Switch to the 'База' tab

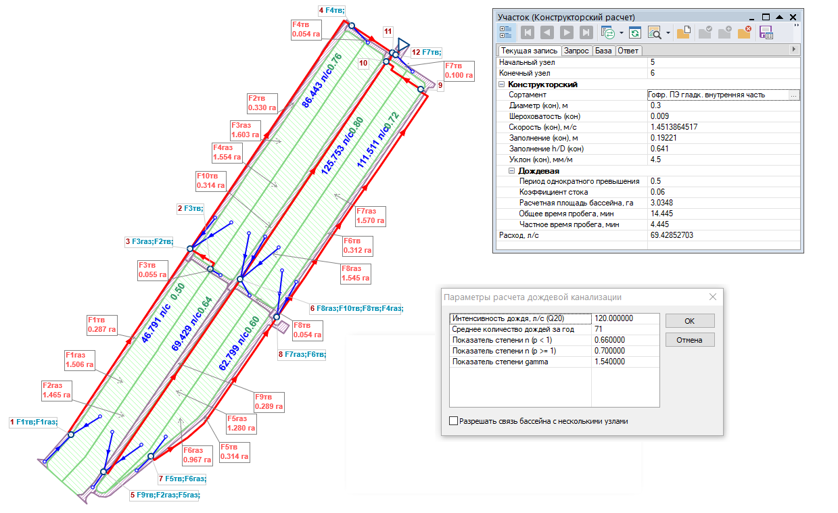click(x=604, y=51)
